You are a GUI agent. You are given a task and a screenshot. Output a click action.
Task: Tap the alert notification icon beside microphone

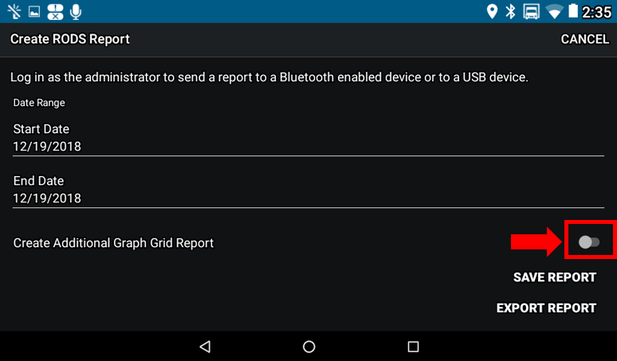55,12
